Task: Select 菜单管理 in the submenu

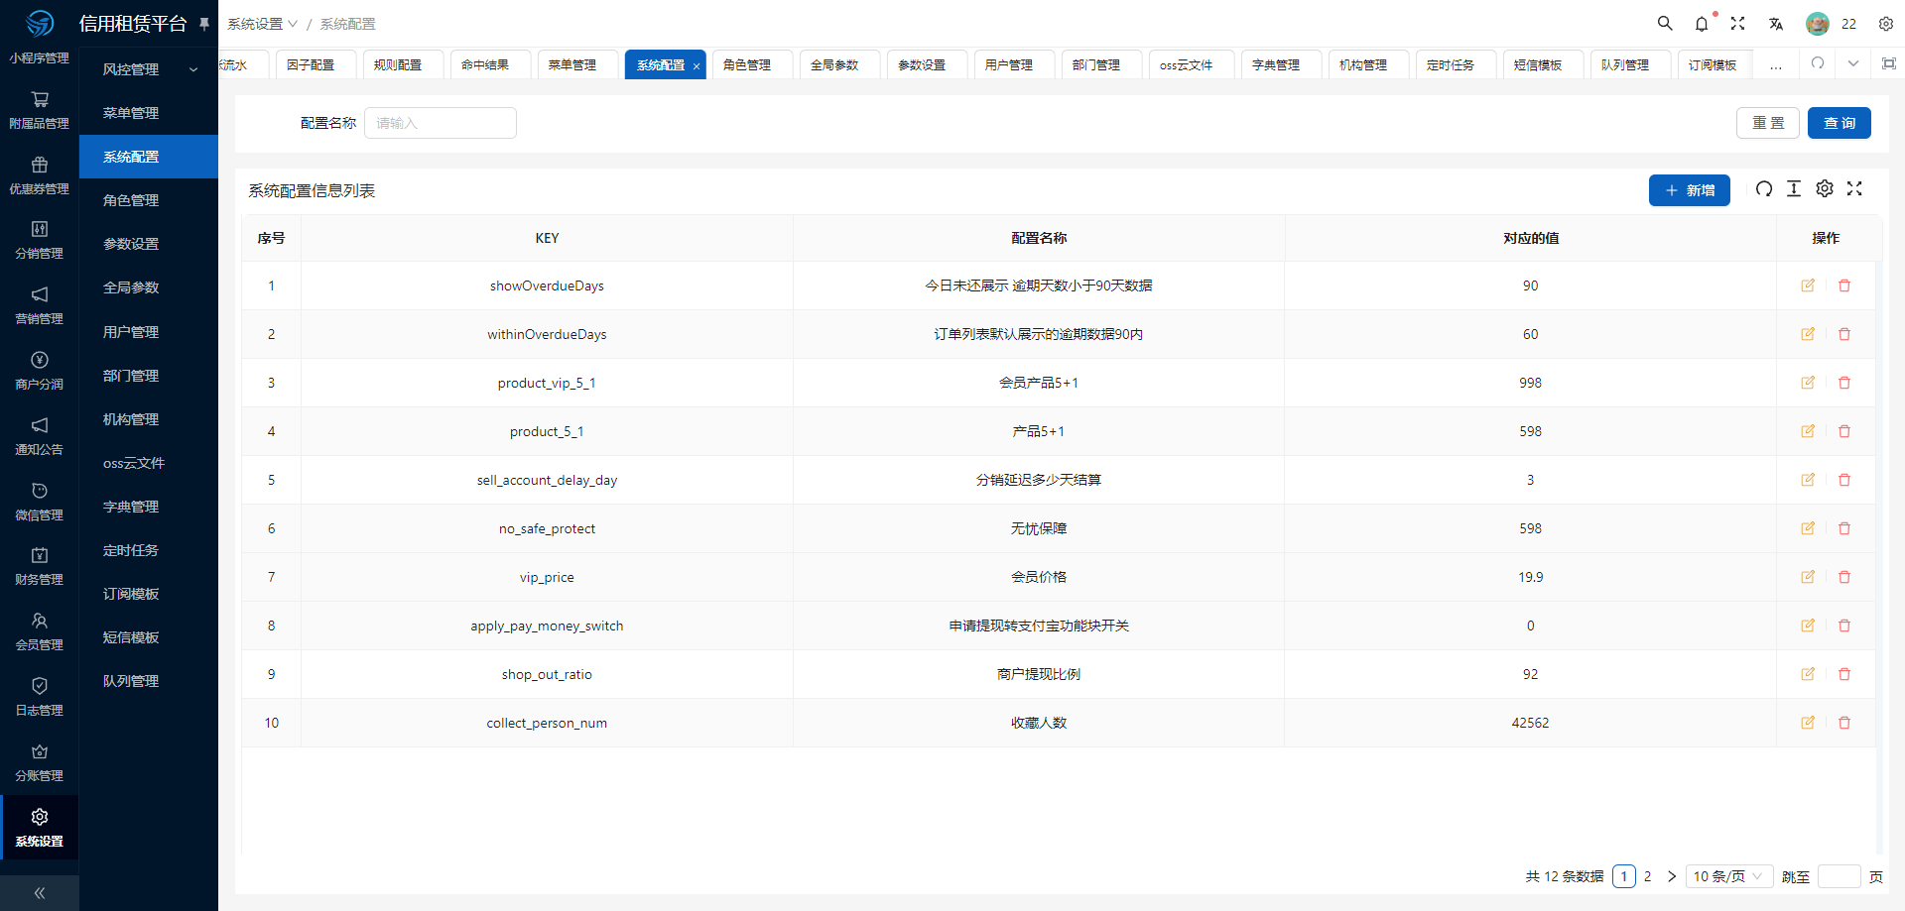Action: pos(149,113)
